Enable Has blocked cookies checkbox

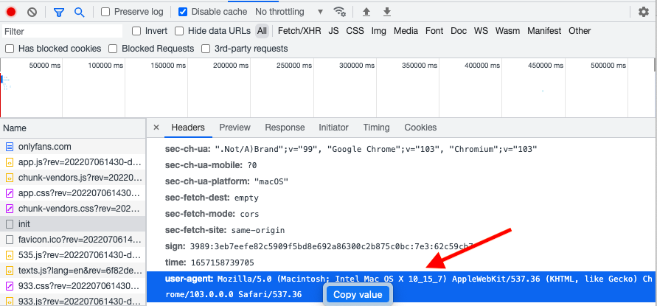click(x=10, y=49)
